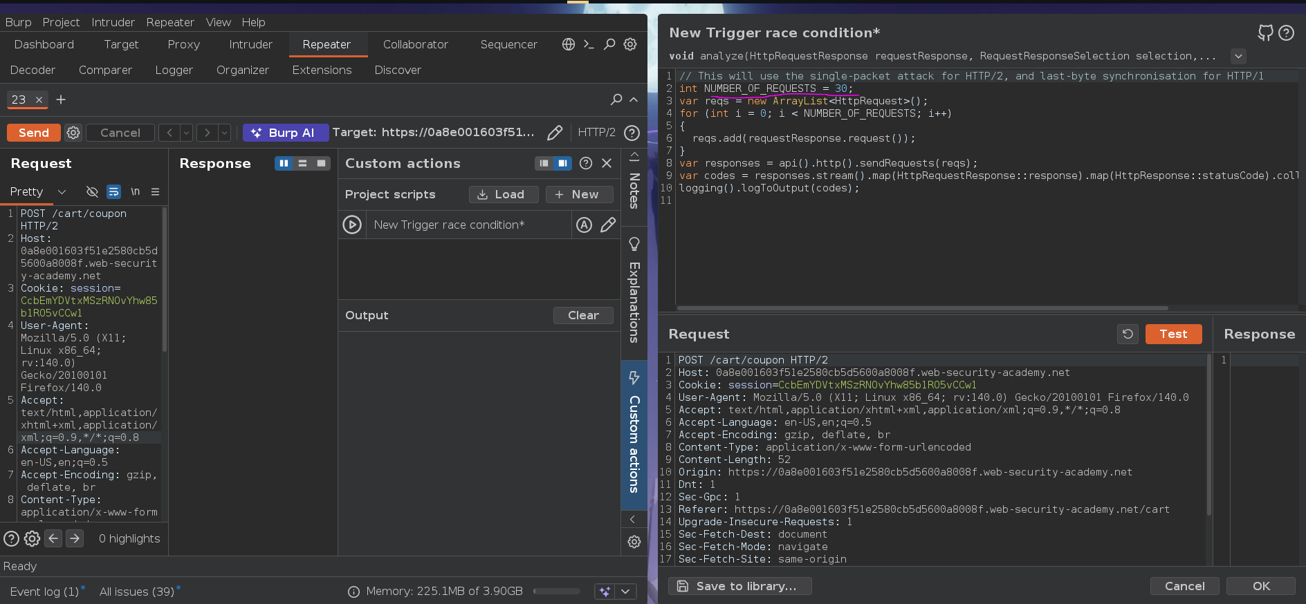1306x604 pixels.
Task: Select stacked horizontal response layout
Action: (302, 163)
